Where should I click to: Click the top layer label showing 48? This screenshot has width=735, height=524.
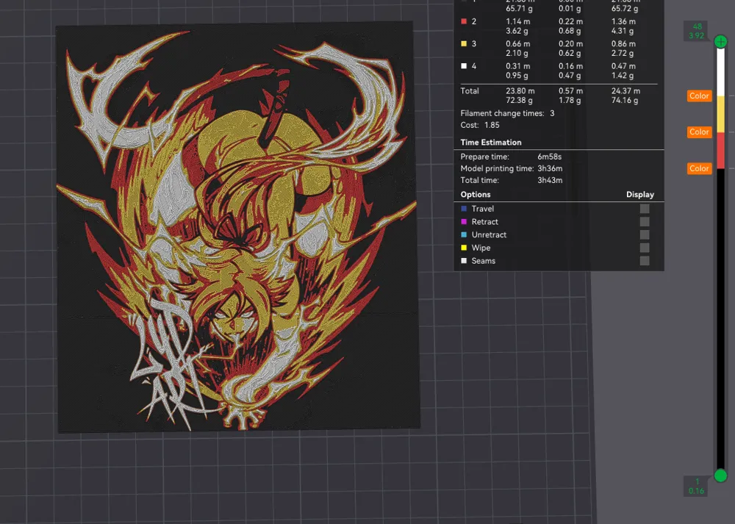click(x=695, y=30)
